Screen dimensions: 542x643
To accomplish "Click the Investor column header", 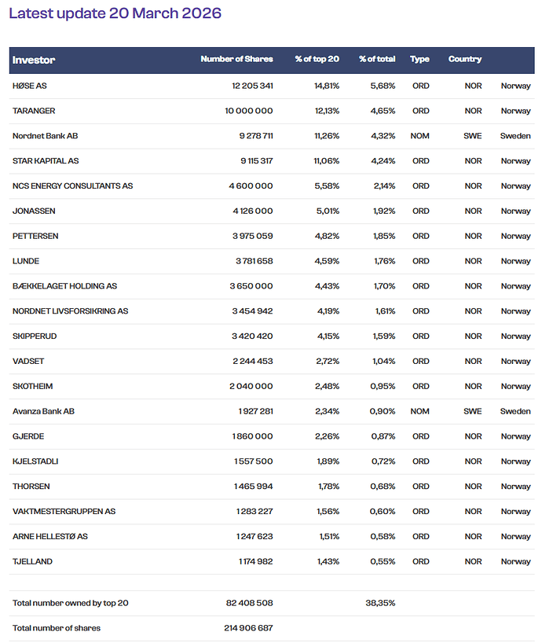I will pyautogui.click(x=34, y=60).
